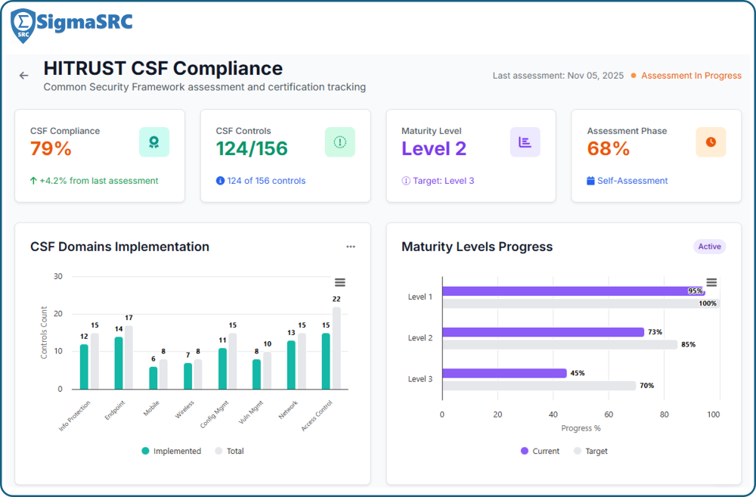Viewport: 756px width, 497px height.
Task: Click the Level 2 maturity value in the card
Action: click(434, 148)
